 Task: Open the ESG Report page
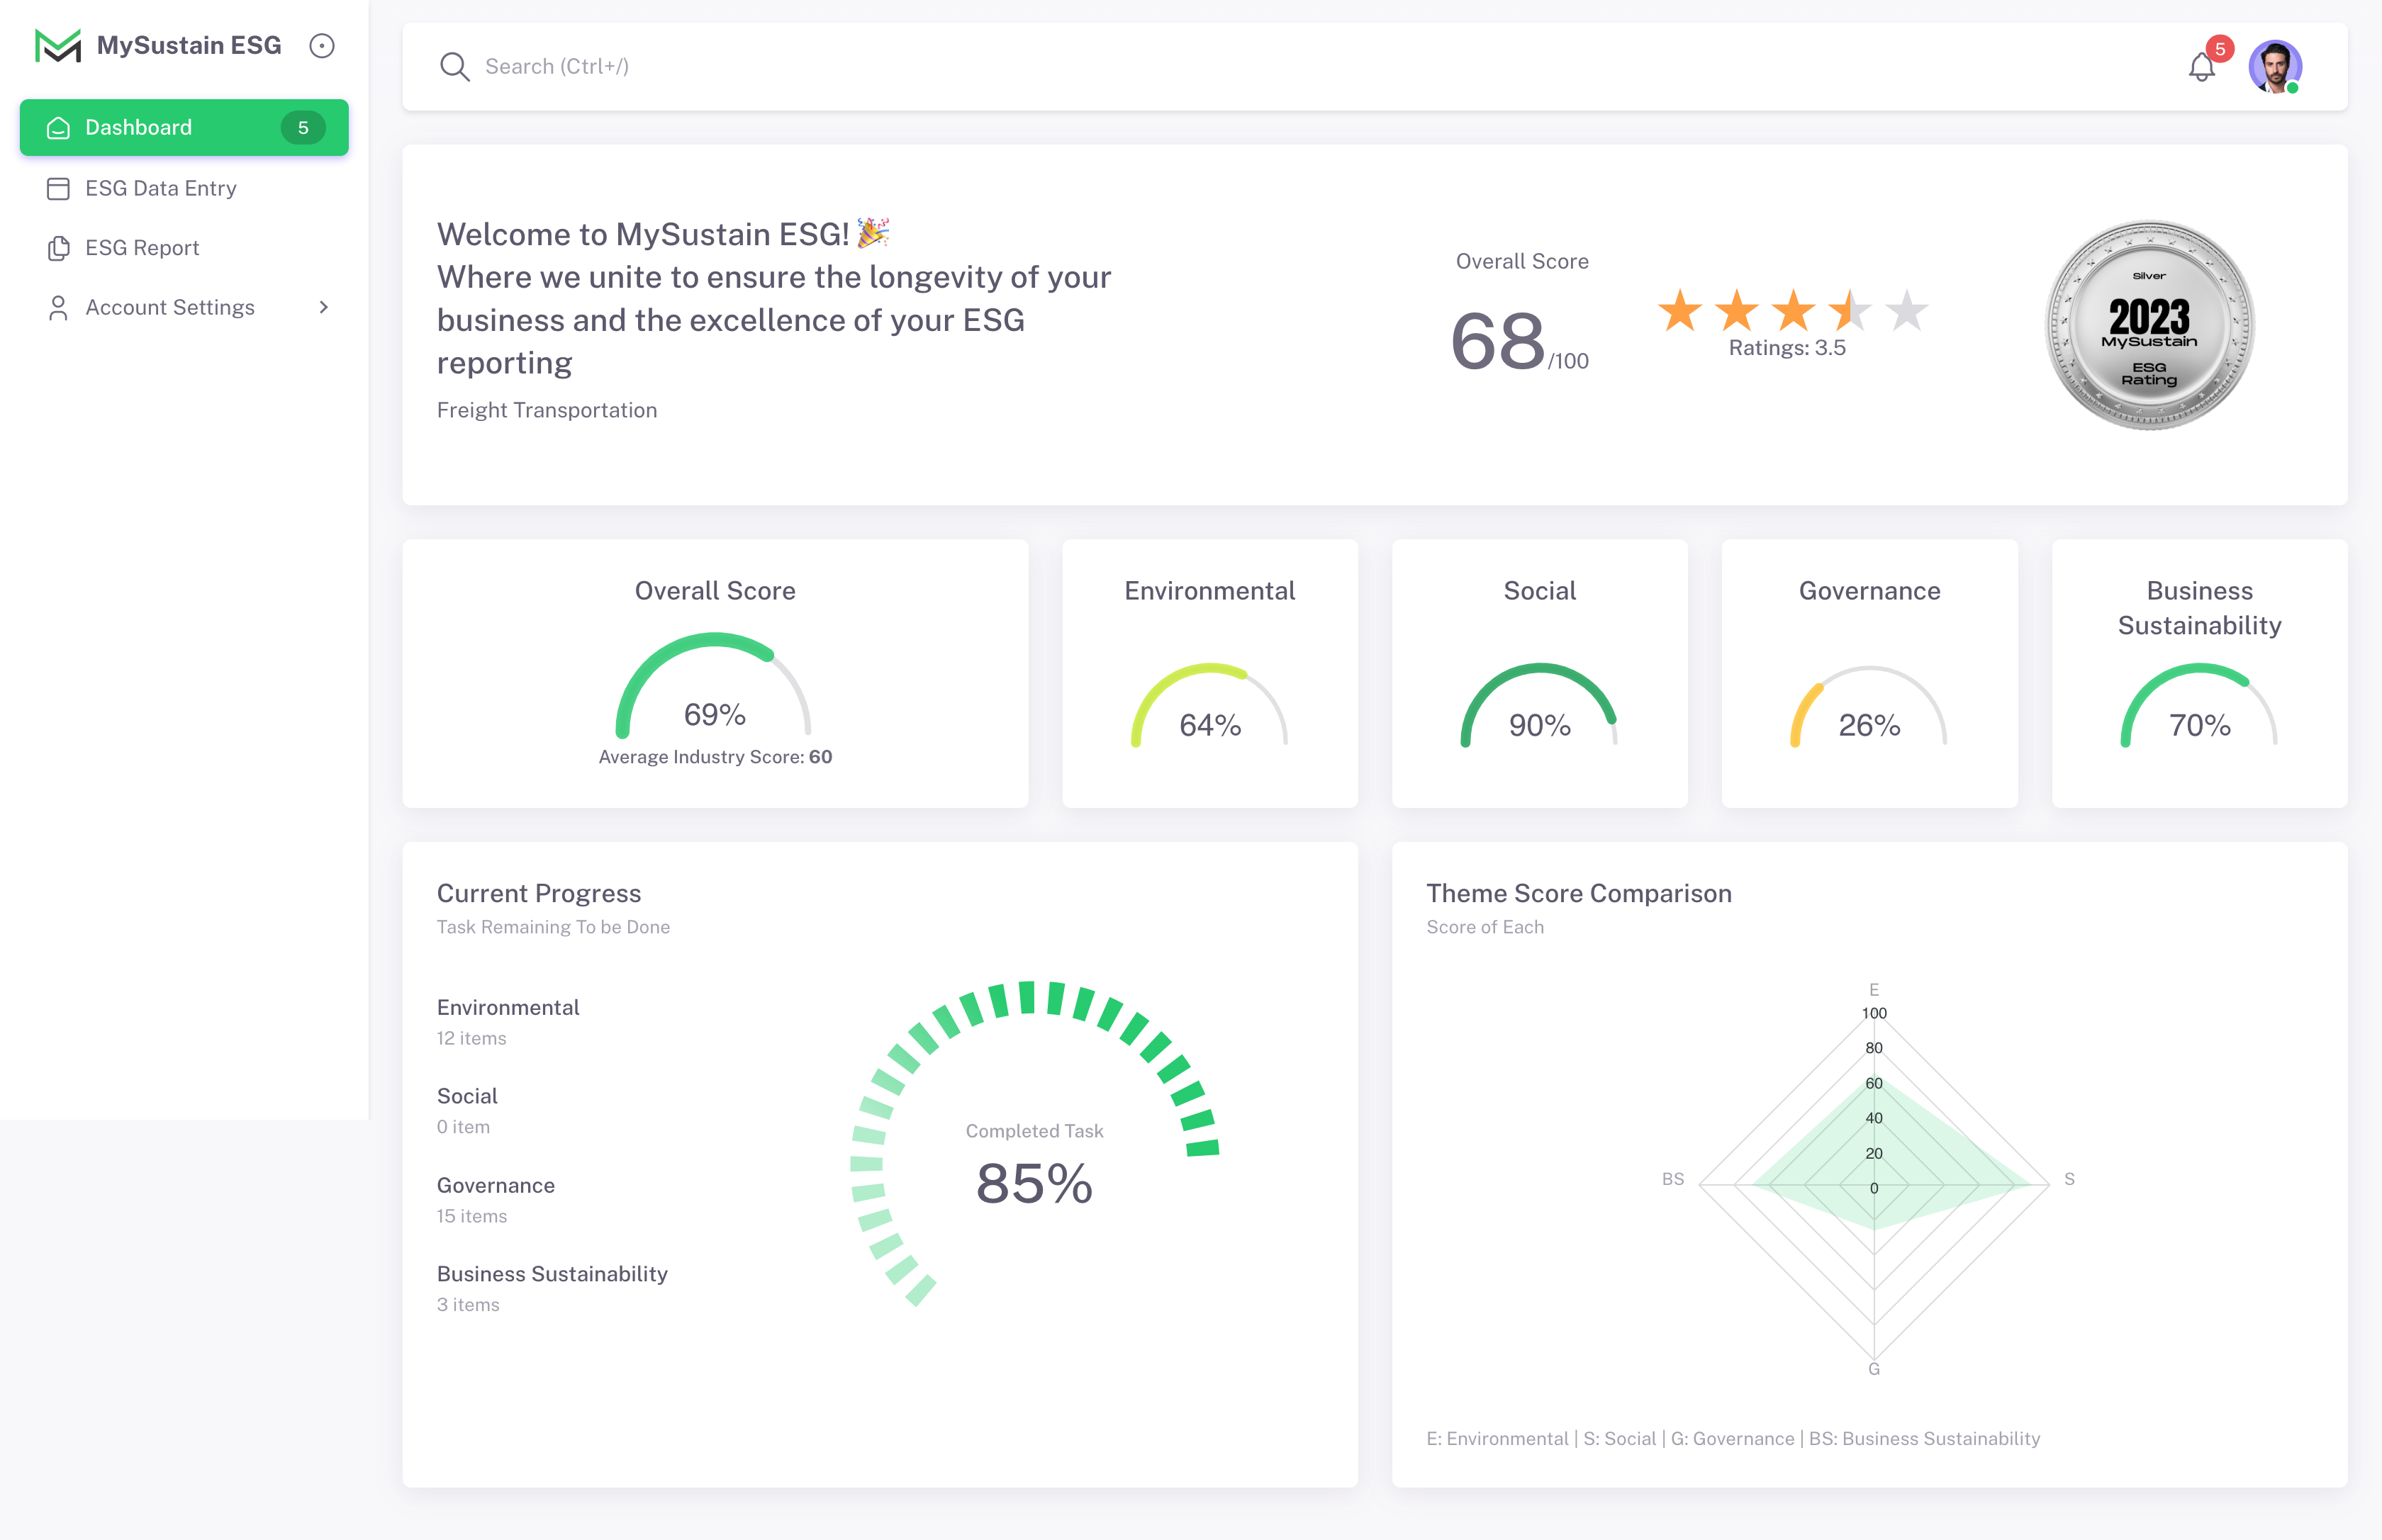[x=184, y=248]
